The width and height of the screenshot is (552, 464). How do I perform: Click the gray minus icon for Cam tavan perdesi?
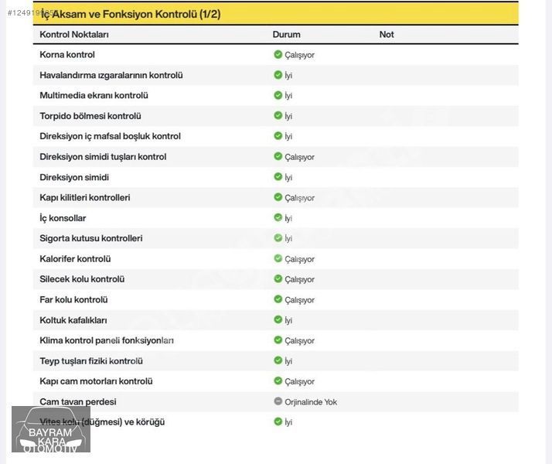tap(278, 401)
